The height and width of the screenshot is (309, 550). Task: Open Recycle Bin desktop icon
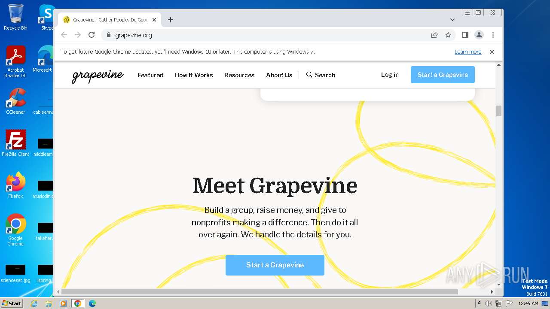coord(15,17)
